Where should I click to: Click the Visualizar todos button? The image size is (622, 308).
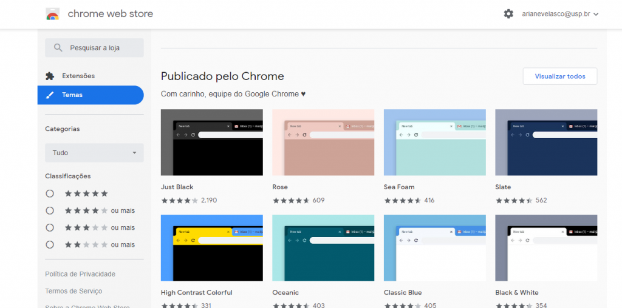point(559,76)
